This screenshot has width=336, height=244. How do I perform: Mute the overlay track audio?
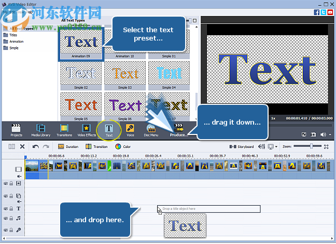tap(19, 201)
